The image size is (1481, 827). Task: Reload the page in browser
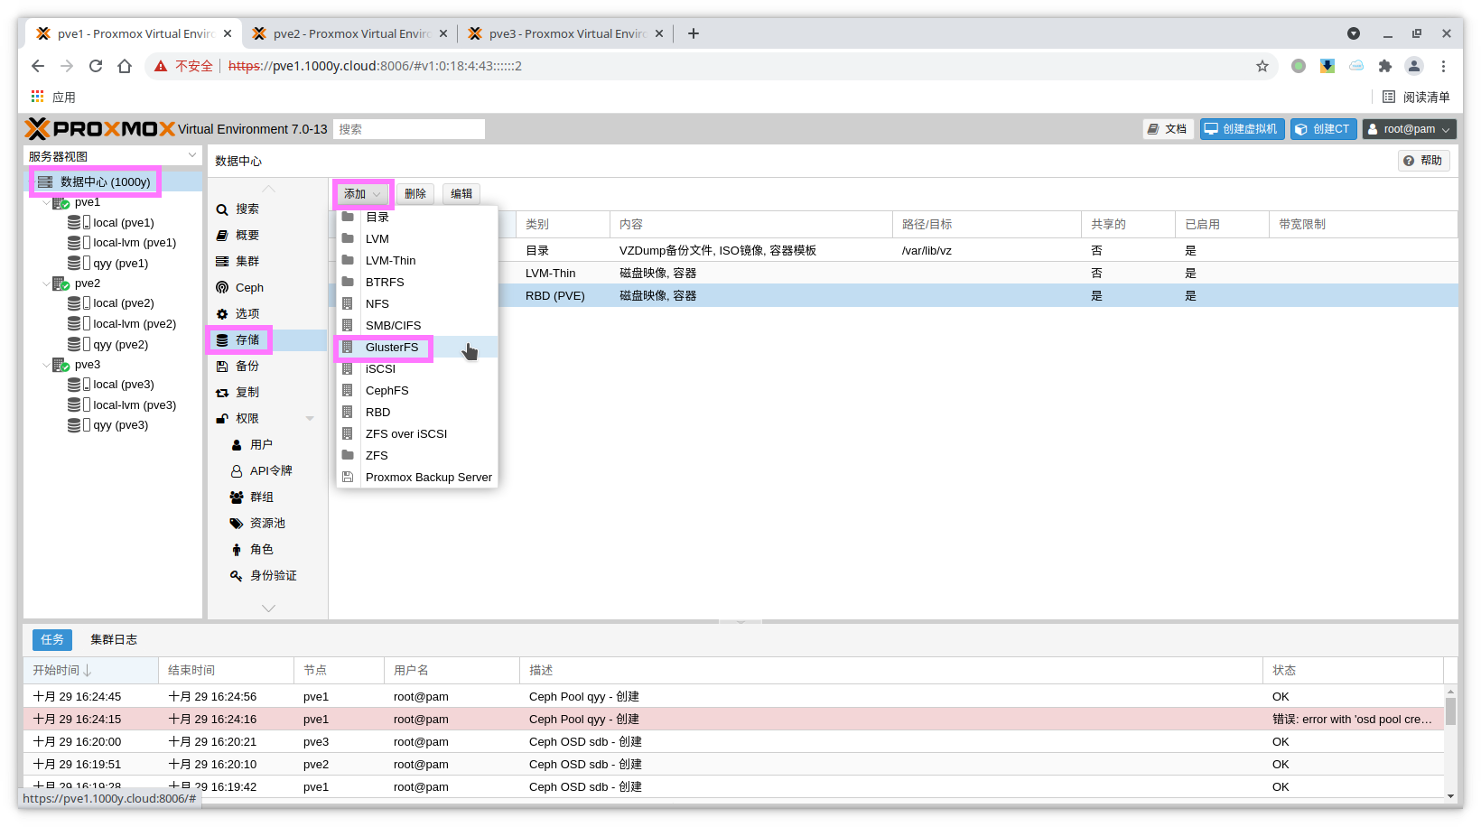pos(96,66)
